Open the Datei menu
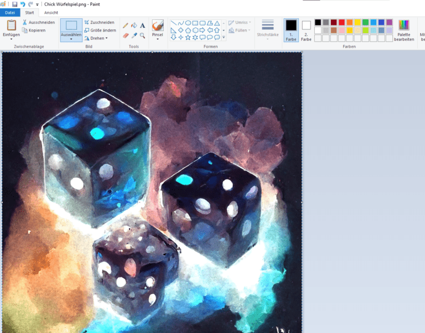This screenshot has width=425, height=333. pyautogui.click(x=10, y=12)
